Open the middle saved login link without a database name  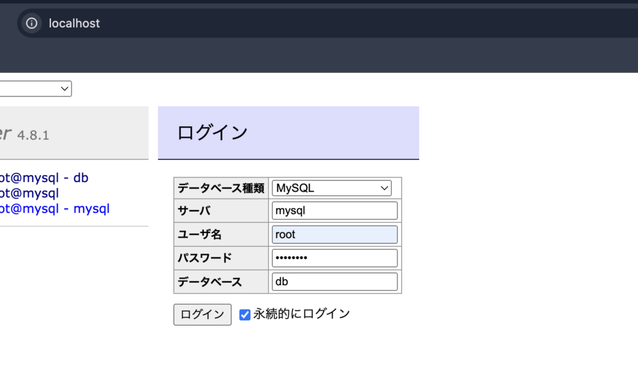[x=29, y=193]
